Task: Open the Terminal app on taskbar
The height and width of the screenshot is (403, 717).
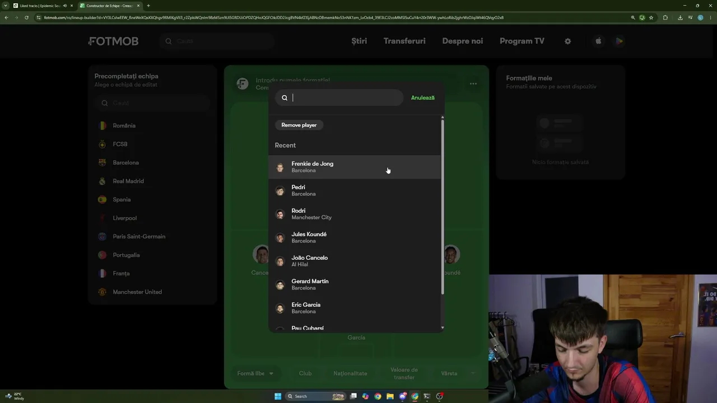Action: pyautogui.click(x=427, y=396)
